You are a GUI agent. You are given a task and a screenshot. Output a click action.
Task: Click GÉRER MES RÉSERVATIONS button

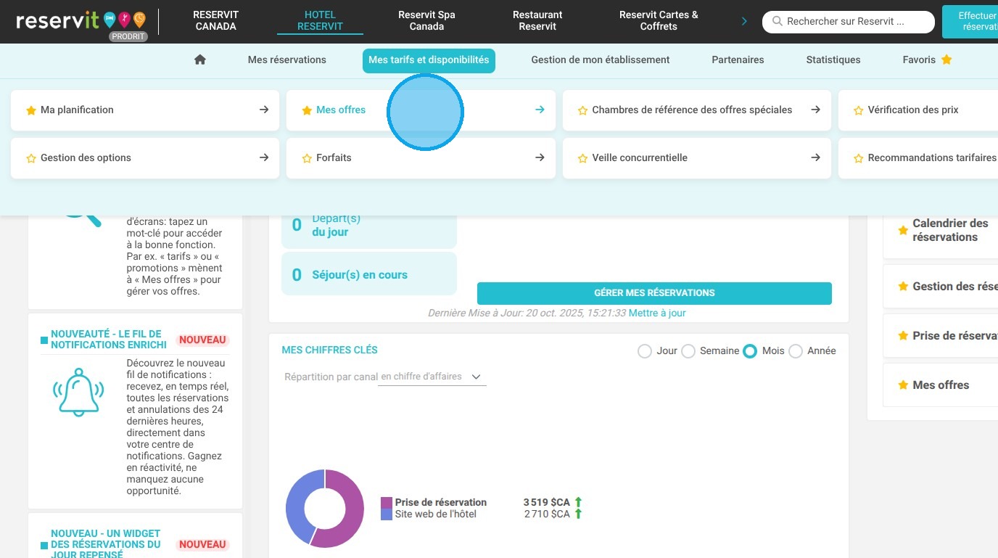click(x=654, y=293)
